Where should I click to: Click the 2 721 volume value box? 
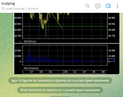111,60
